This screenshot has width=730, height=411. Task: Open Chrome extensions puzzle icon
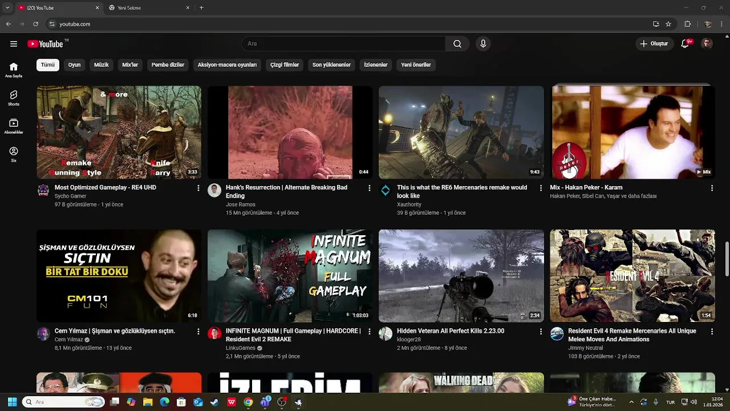pyautogui.click(x=687, y=24)
